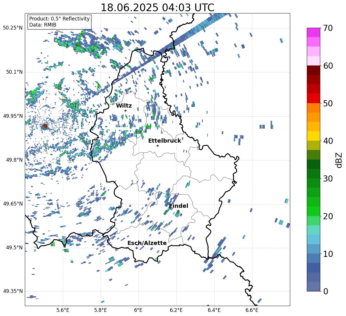
Task: Click the 6°E longitude label
Action: click(138, 310)
